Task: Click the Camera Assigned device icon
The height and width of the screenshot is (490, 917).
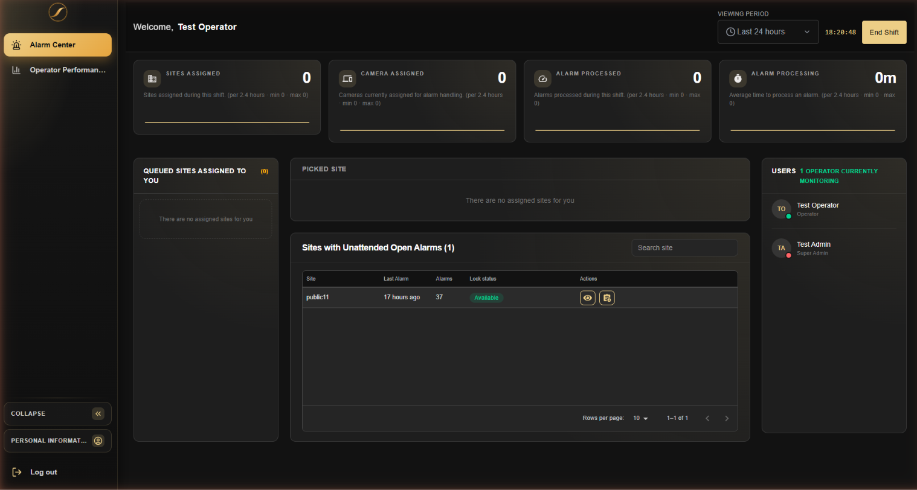Action: click(347, 79)
